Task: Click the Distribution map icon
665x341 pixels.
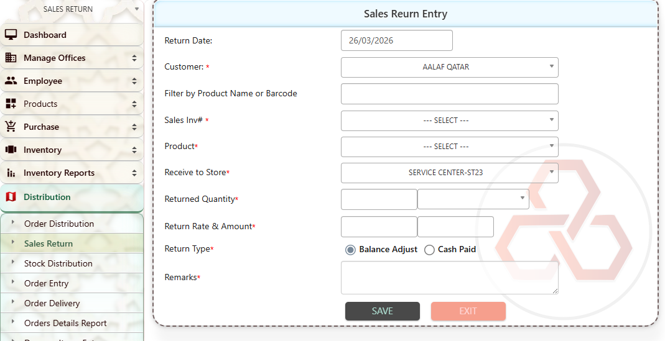Action: pyautogui.click(x=11, y=197)
